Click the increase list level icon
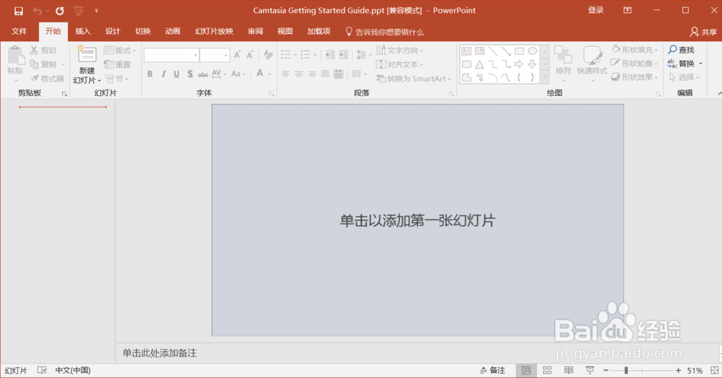Image resolution: width=722 pixels, height=378 pixels. (x=344, y=55)
